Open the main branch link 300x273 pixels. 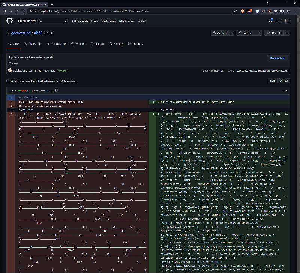(15, 63)
